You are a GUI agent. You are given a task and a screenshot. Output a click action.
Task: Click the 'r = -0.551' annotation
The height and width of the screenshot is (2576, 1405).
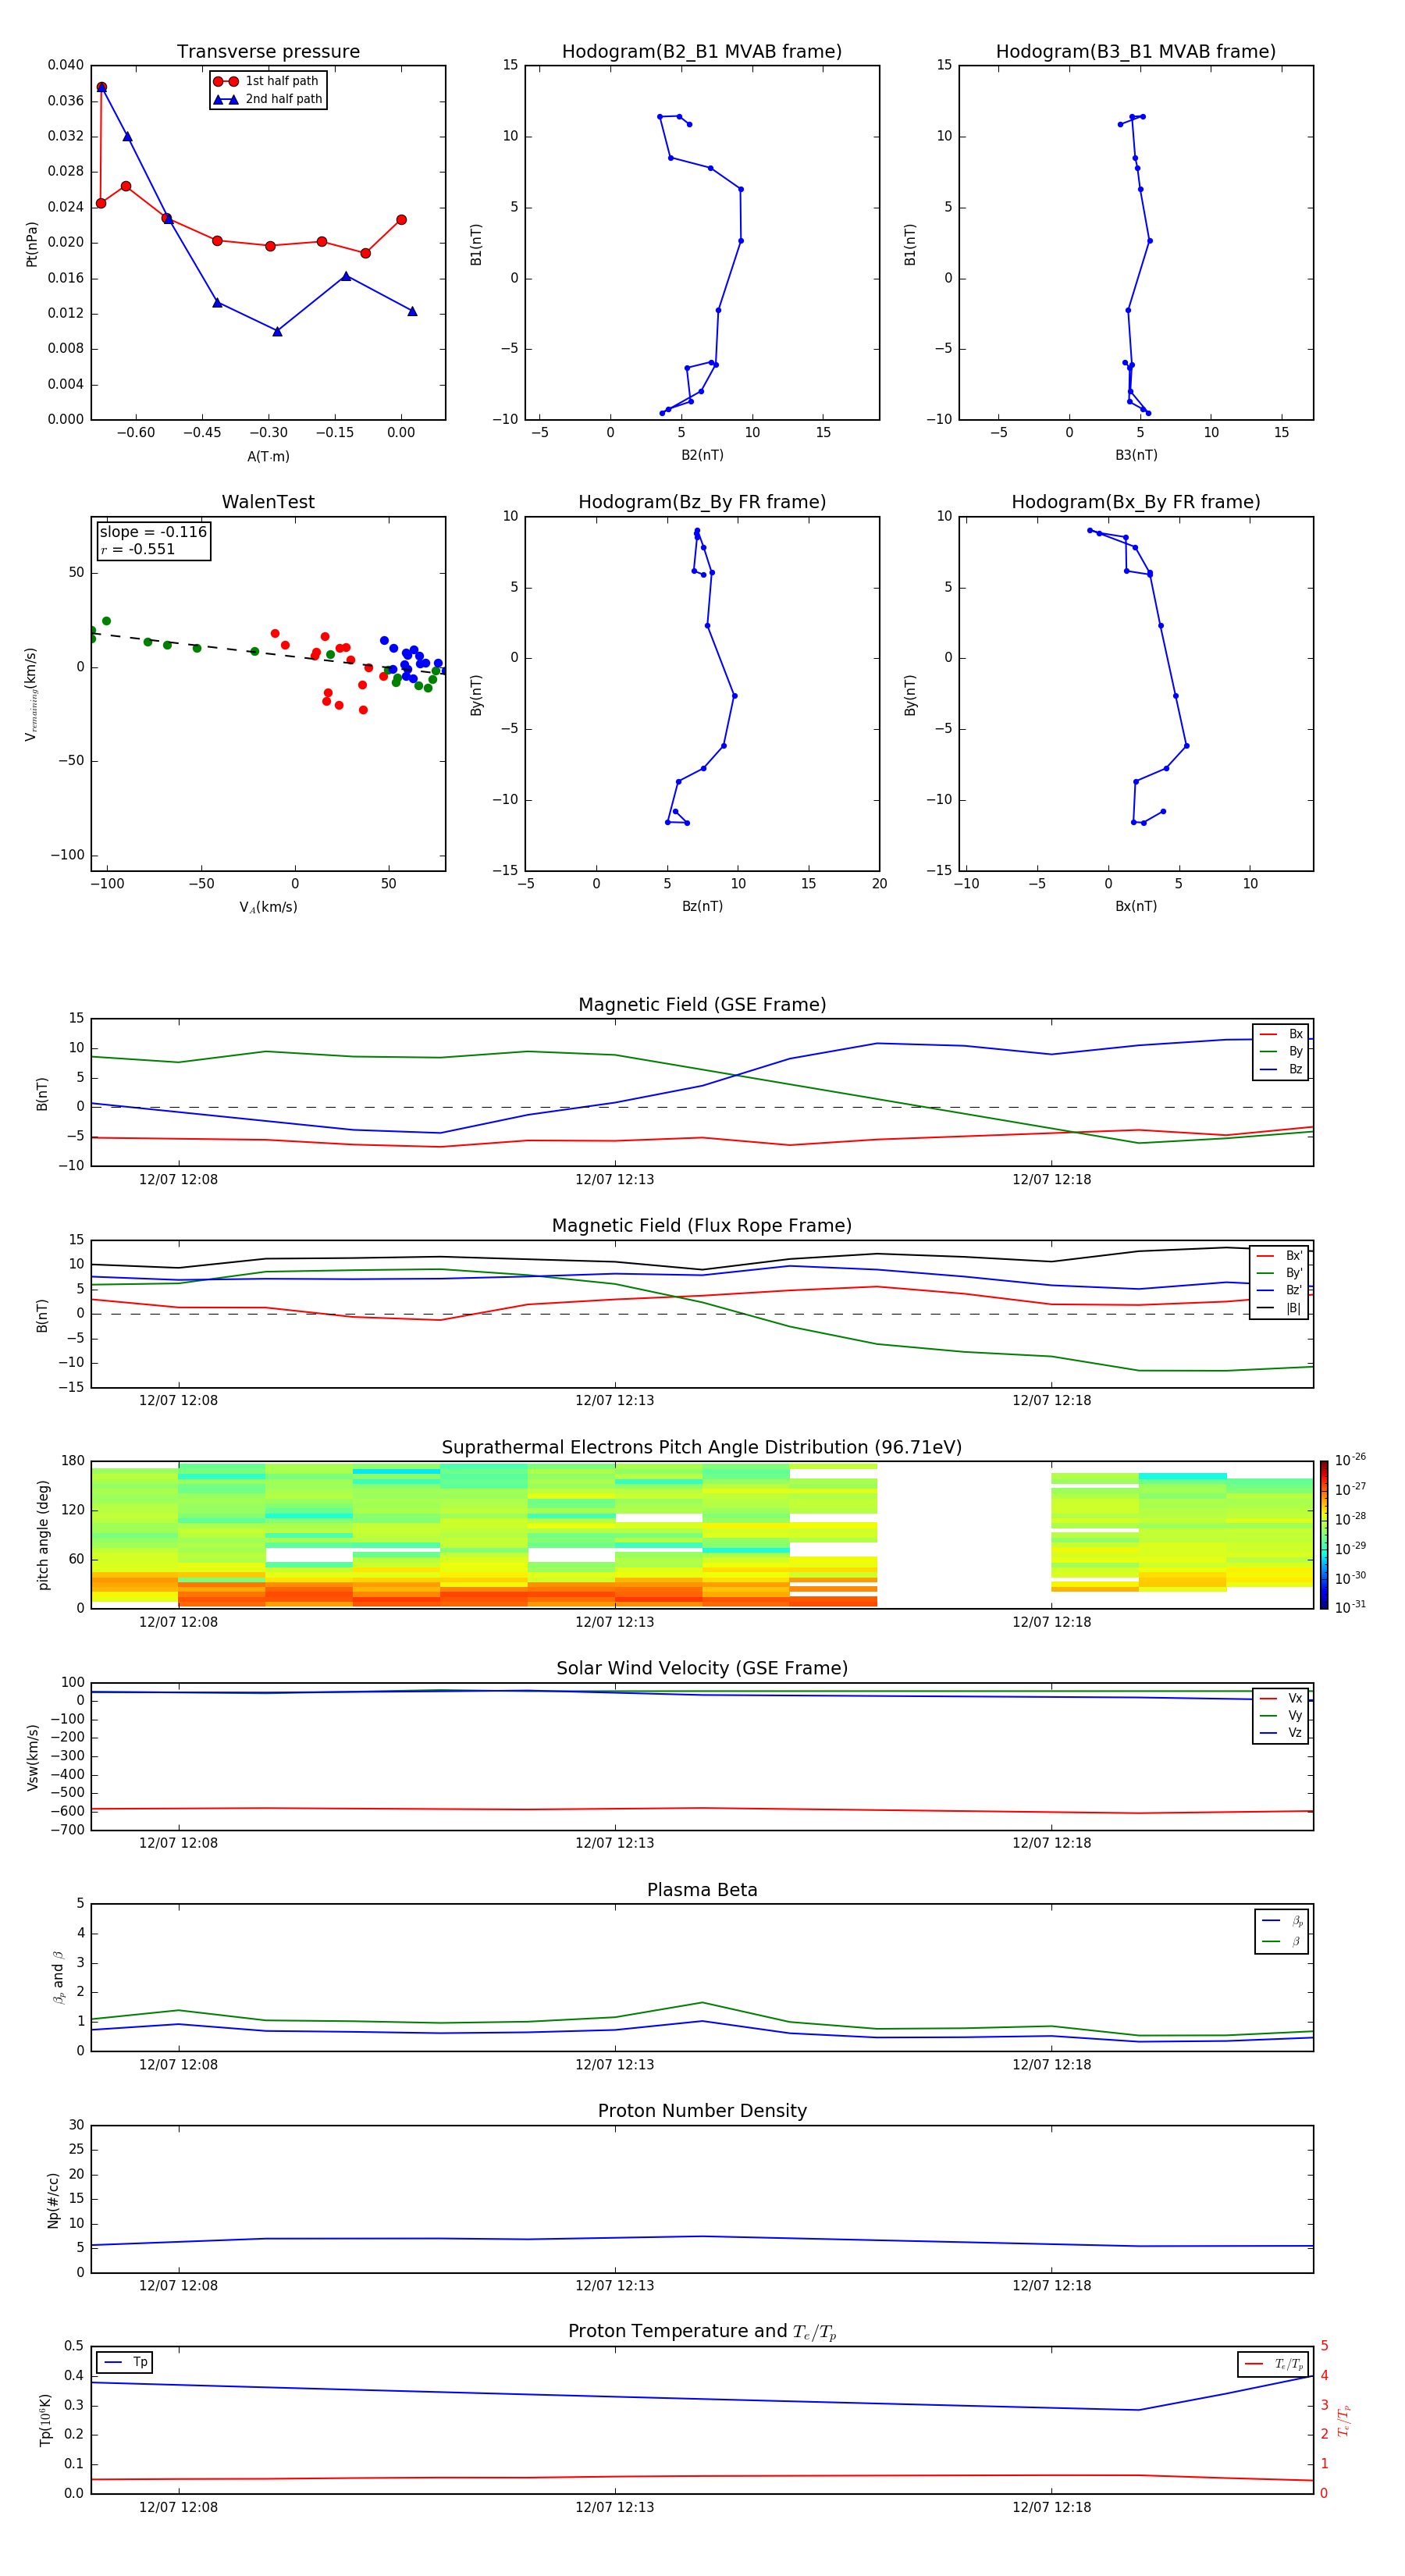pyautogui.click(x=137, y=549)
